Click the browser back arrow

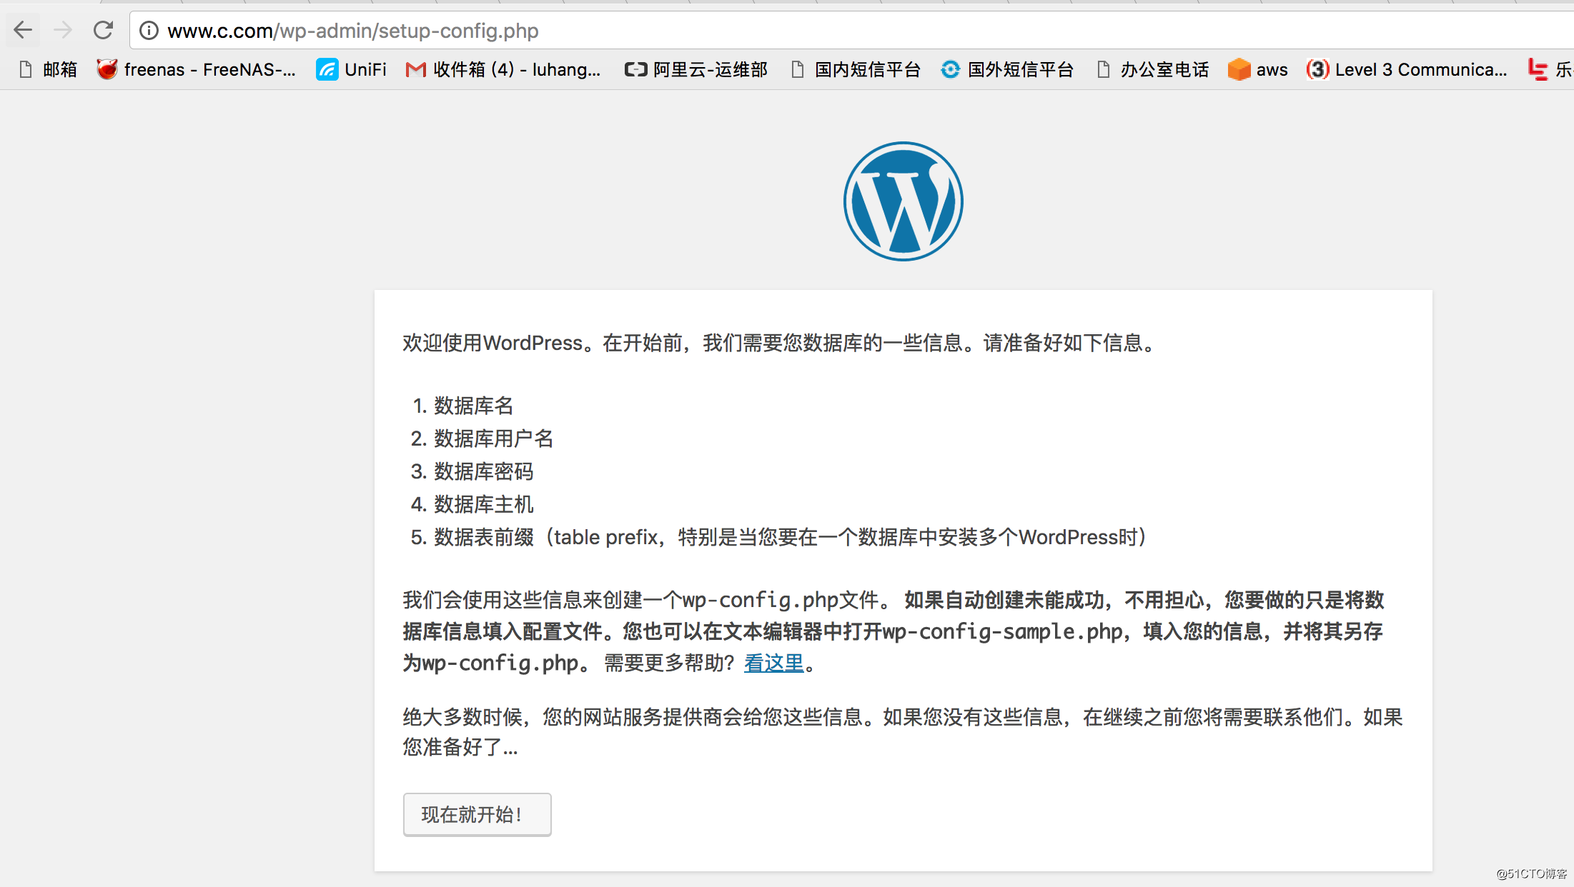coord(23,30)
